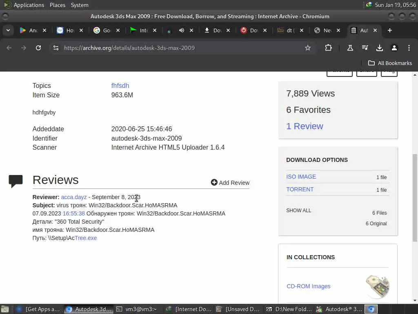Image resolution: width=418 pixels, height=314 pixels.
Task: Open a new tab with plus button
Action: [x=390, y=30]
